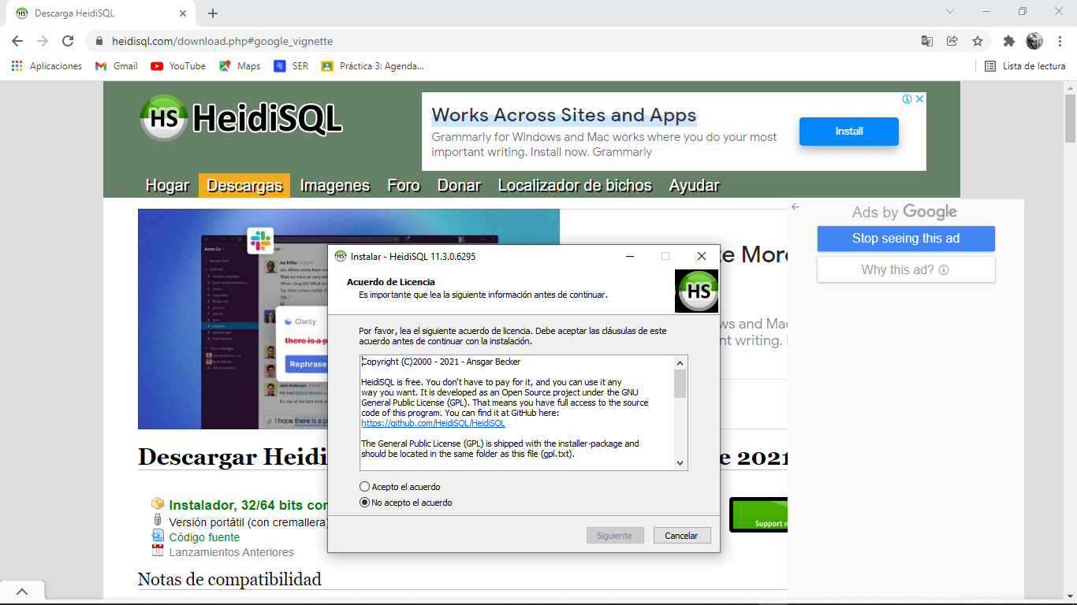Go to the Foro menu item

point(403,185)
